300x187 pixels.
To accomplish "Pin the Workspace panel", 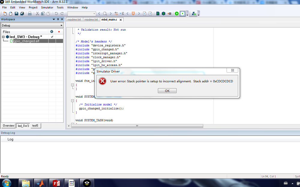I will pos(58,19).
